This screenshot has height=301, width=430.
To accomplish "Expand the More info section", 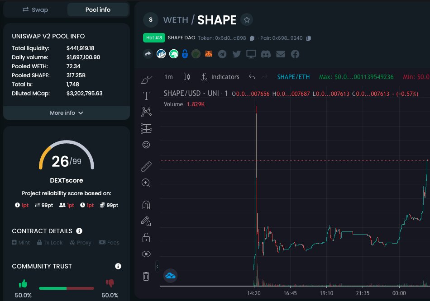I will (x=66, y=113).
